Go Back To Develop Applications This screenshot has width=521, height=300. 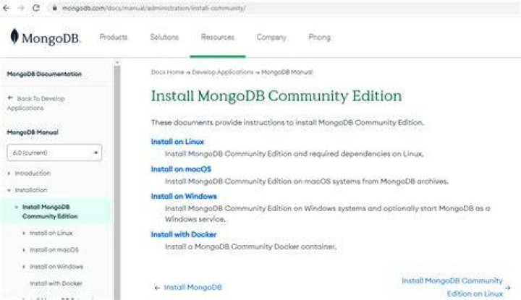(x=36, y=103)
